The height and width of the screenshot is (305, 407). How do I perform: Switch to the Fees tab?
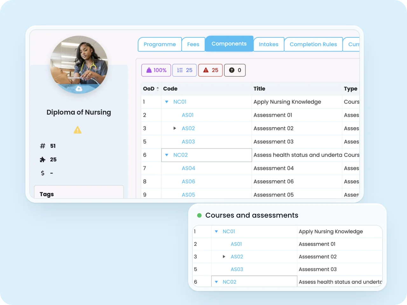click(x=193, y=44)
